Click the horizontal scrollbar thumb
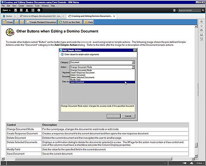 [x=94, y=159]
